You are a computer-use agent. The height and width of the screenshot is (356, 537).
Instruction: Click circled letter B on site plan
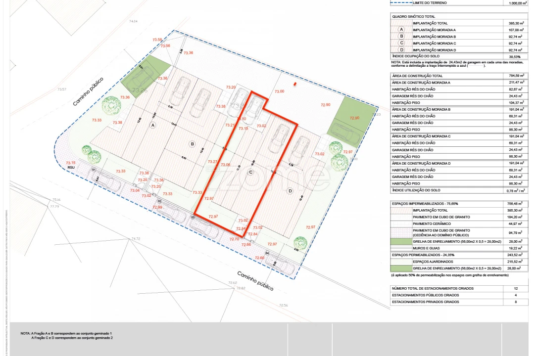[x=193, y=144]
